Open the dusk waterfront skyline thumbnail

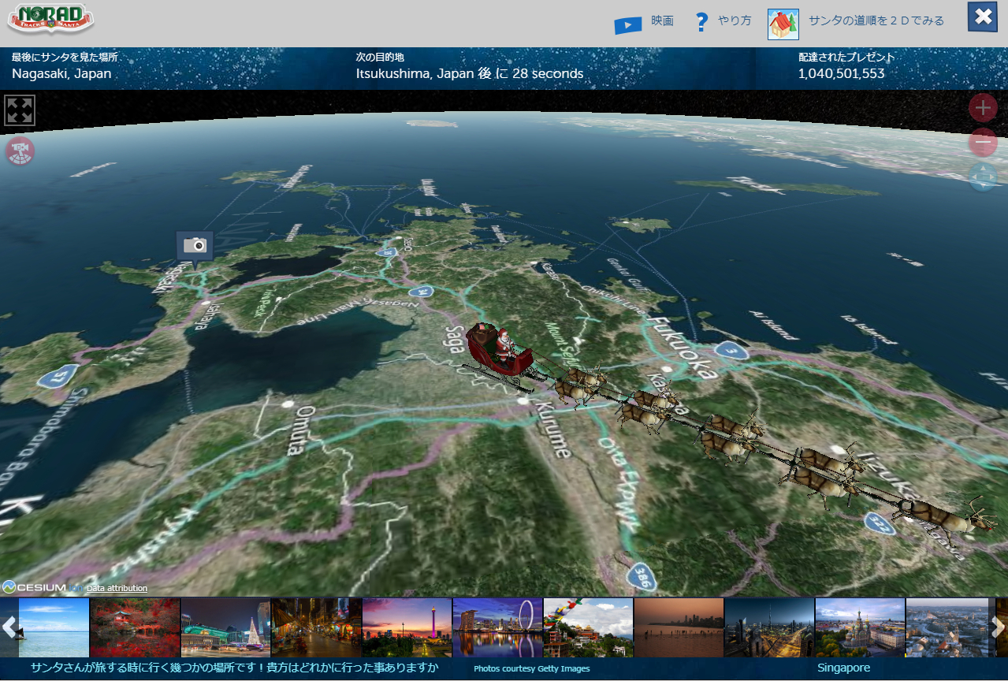tap(679, 627)
